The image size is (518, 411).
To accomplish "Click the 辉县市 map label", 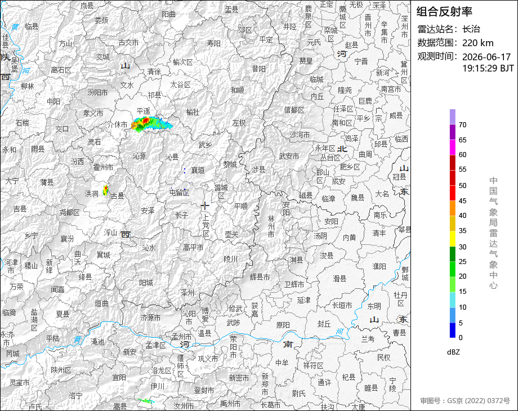I will tap(260, 277).
